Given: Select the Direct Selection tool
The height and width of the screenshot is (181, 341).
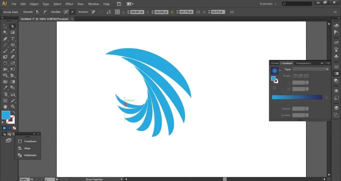Looking at the screenshot, I should tap(13, 26).
